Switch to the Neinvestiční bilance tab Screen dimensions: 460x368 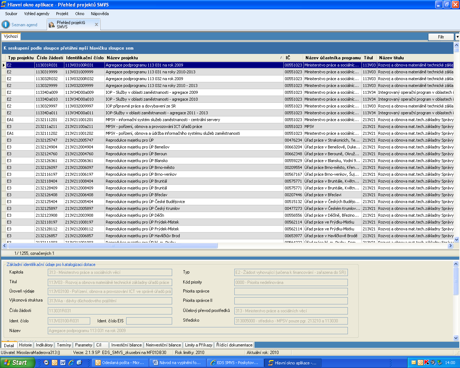tap(163, 345)
